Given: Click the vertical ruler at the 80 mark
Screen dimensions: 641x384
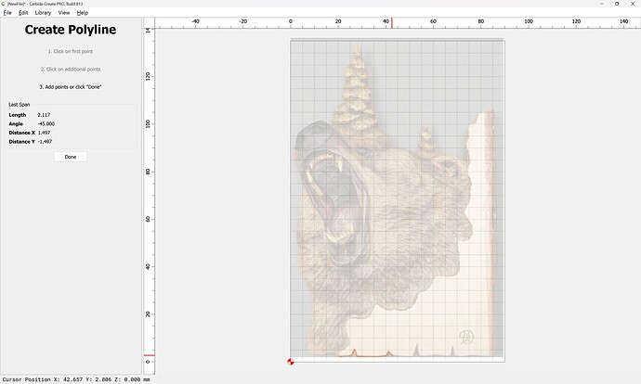Looking at the screenshot, I should pyautogui.click(x=148, y=172).
